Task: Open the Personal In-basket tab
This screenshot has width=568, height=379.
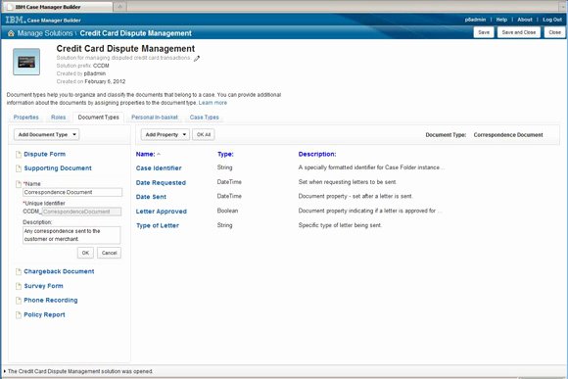Action: tap(155, 118)
